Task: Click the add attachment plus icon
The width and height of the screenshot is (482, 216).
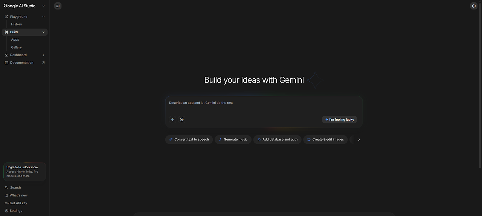Action: click(182, 119)
